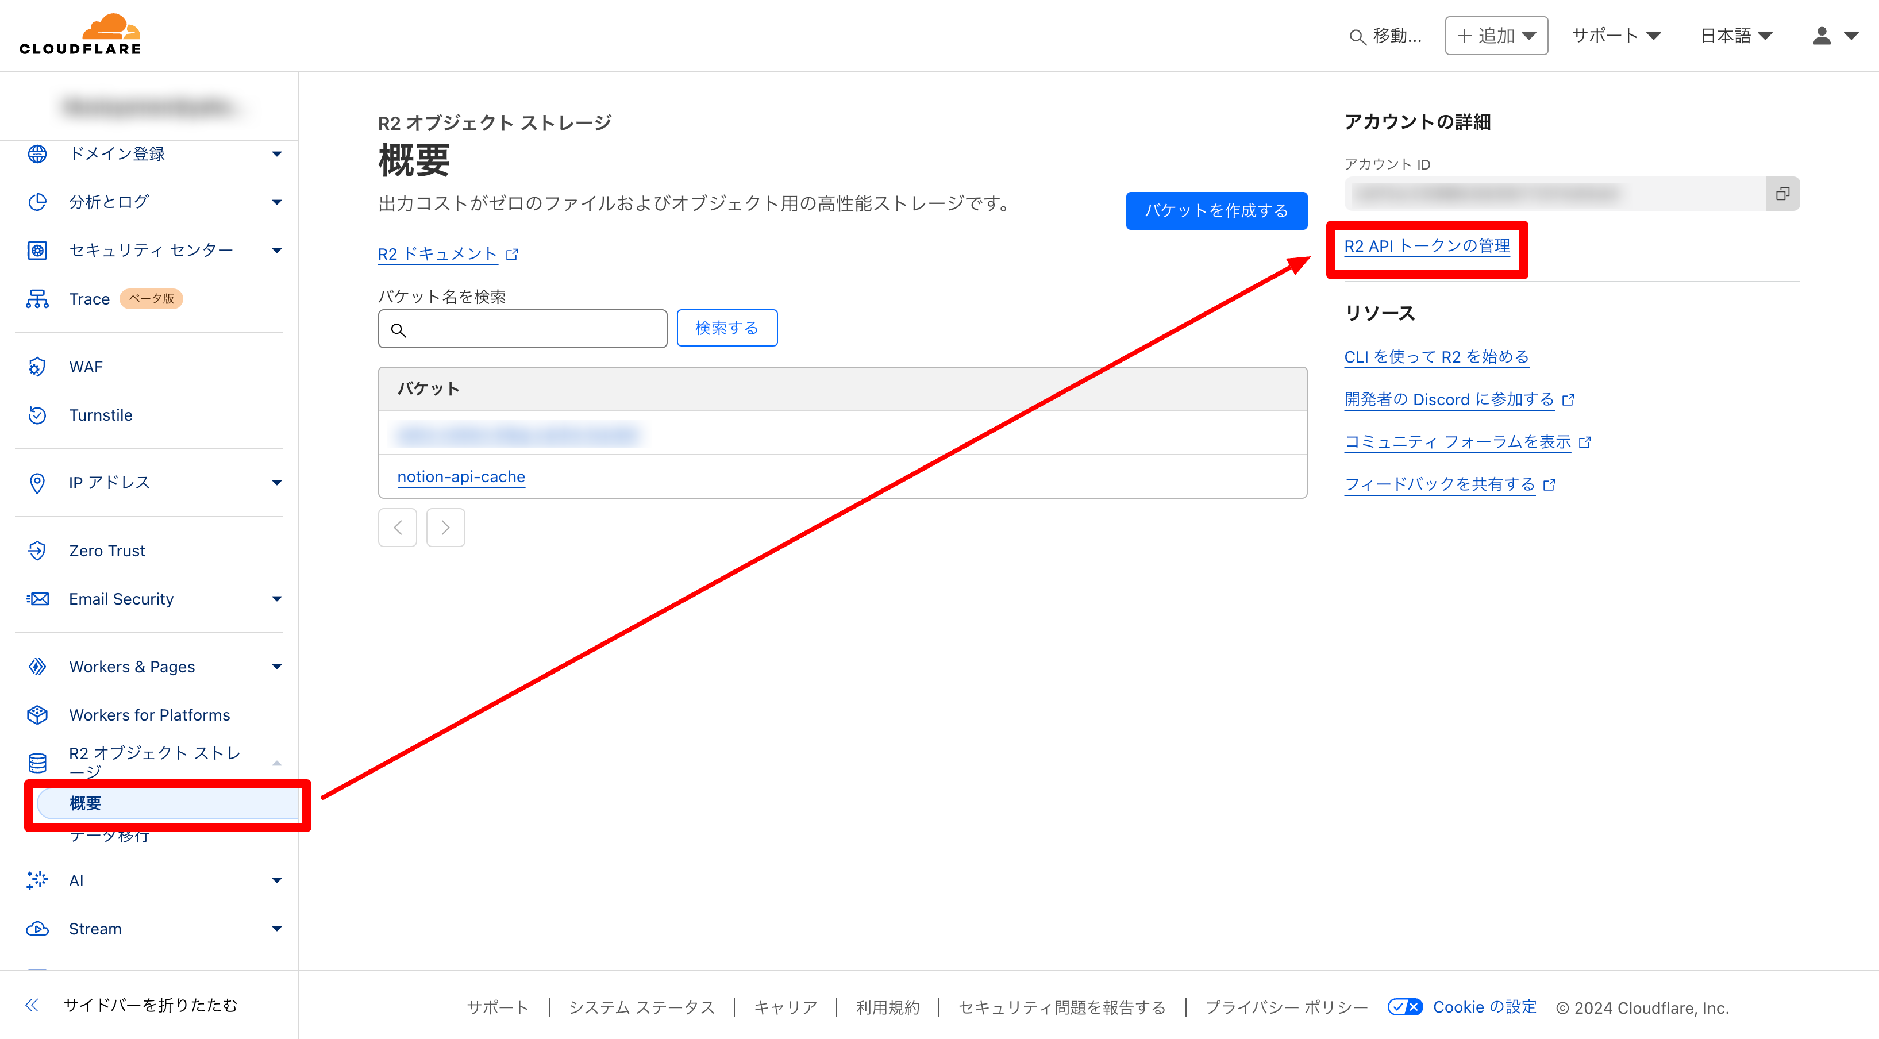This screenshot has height=1039, width=1879.
Task: Click the WAF shield icon
Action: click(37, 366)
